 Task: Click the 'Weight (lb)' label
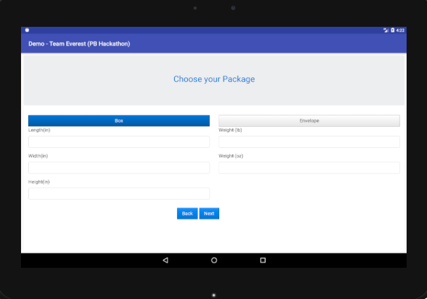pyautogui.click(x=230, y=130)
